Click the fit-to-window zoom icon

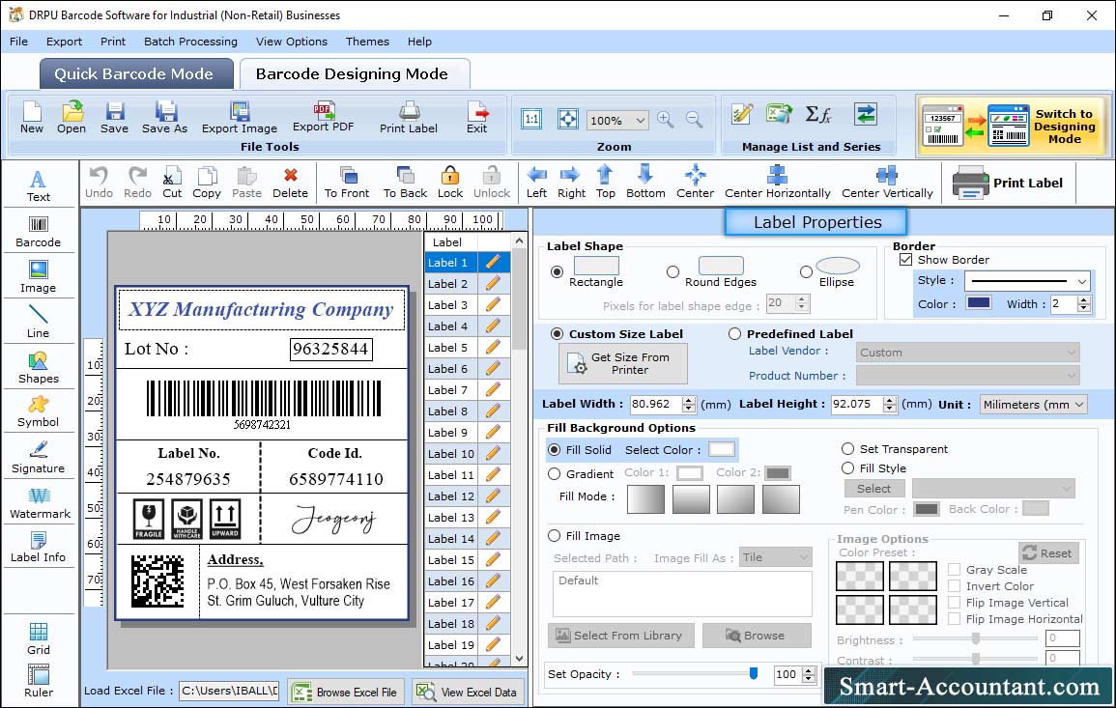[x=568, y=119]
